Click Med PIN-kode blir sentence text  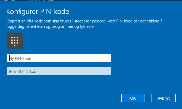coord(135,21)
